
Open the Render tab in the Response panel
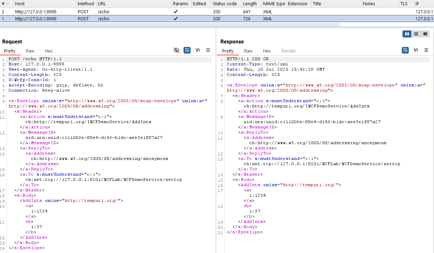[288, 51]
